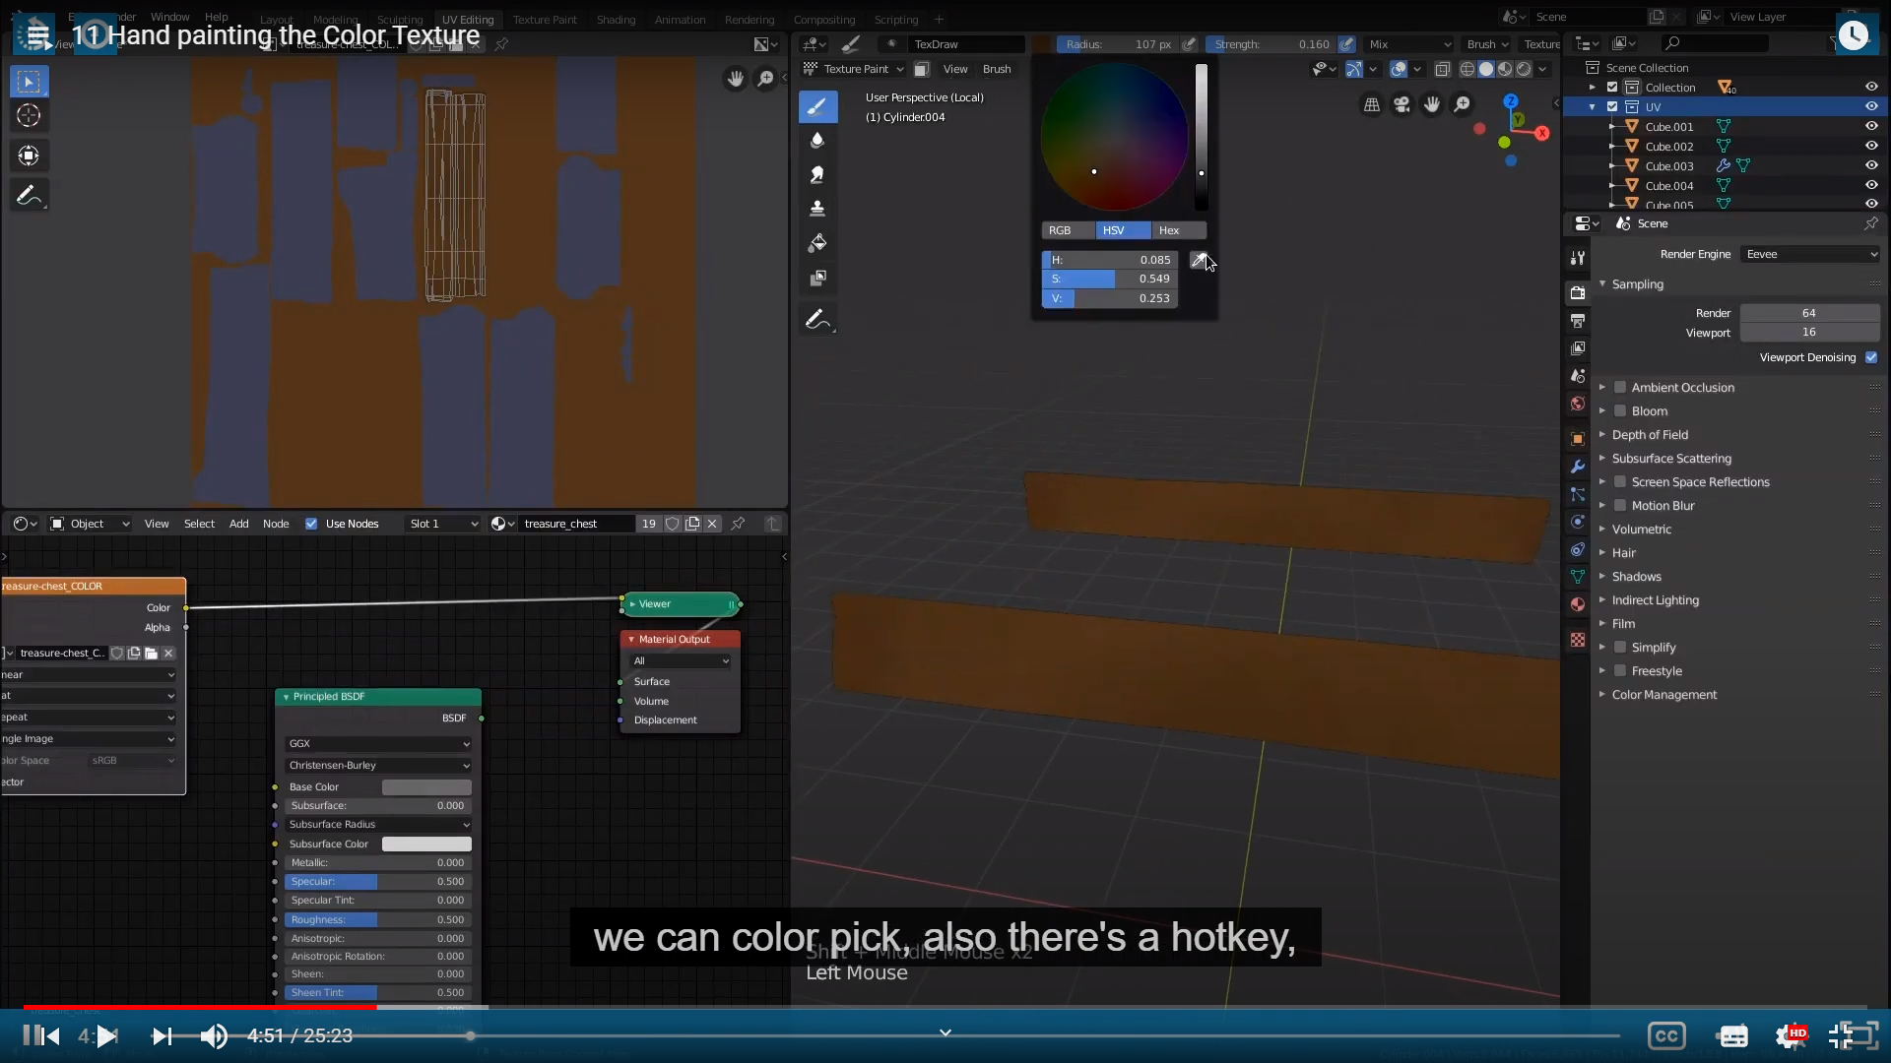The height and width of the screenshot is (1063, 1891).
Task: Select the Annotate tool in viewport
Action: pyautogui.click(x=817, y=320)
